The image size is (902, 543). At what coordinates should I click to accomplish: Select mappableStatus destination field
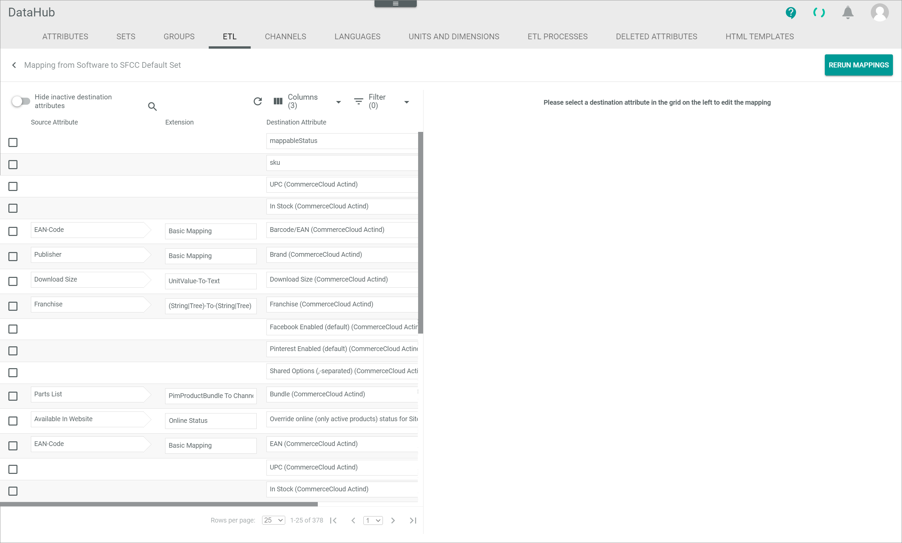[342, 141]
